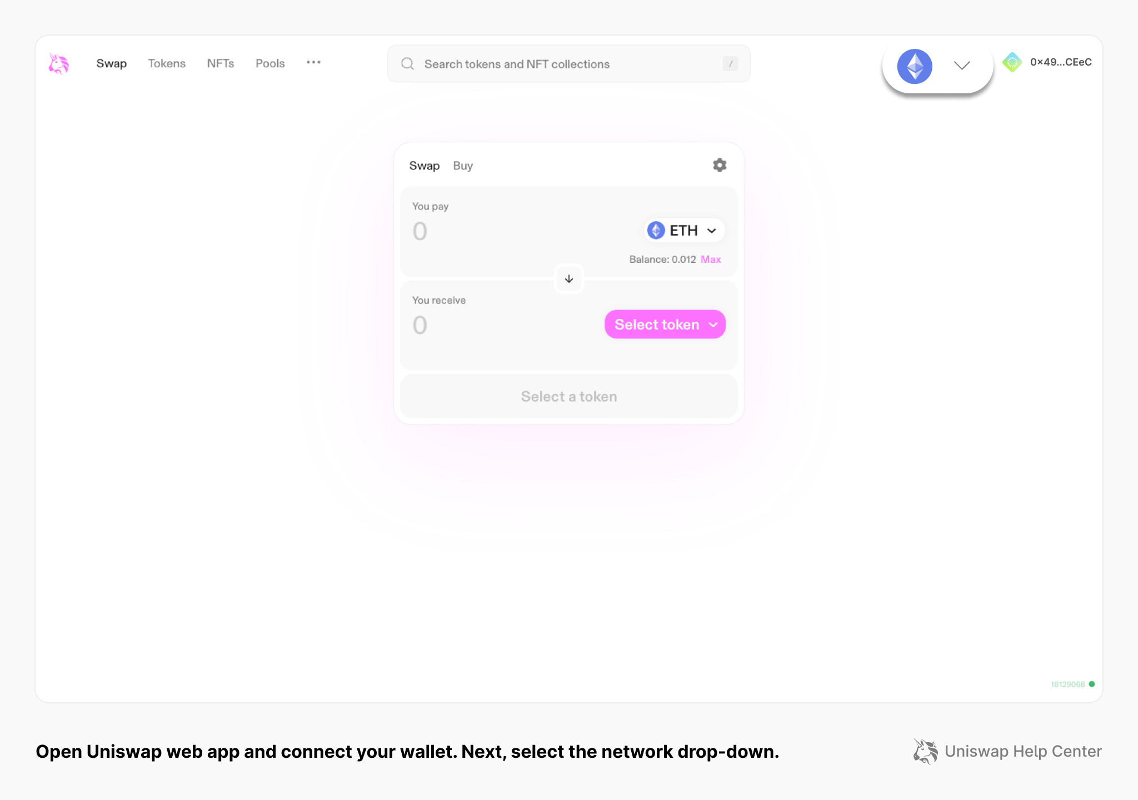Image resolution: width=1138 pixels, height=800 pixels.
Task: Open the ETH token dropdown
Action: pyautogui.click(x=683, y=229)
